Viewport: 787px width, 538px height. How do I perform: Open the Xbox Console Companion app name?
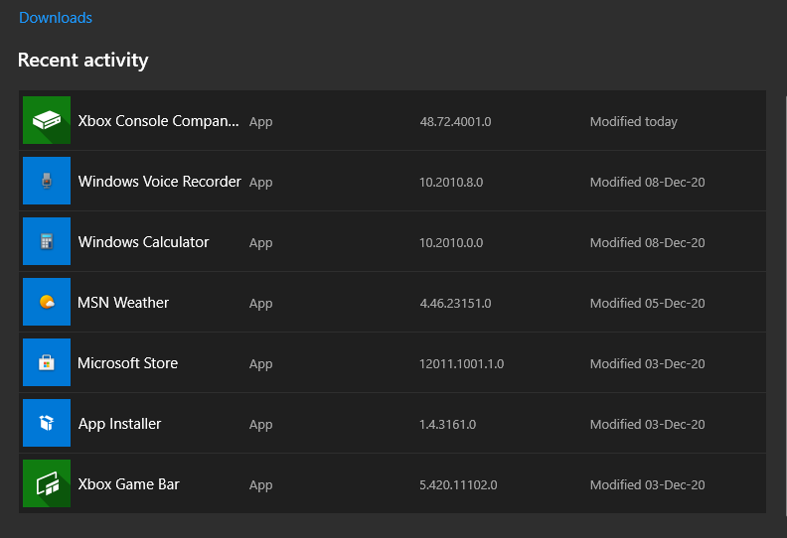tap(159, 121)
